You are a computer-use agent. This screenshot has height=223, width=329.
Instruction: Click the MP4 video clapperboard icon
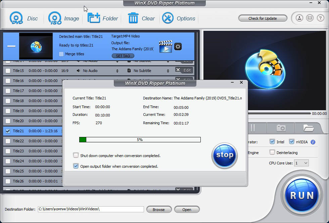pos(166,47)
